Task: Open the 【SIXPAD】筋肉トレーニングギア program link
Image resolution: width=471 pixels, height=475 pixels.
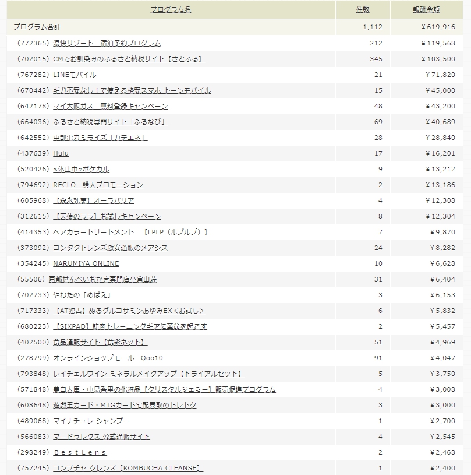Action: pos(130,327)
